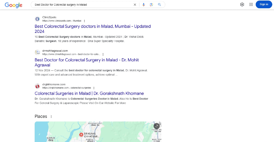Start voice search with microphone icon
274x142 pixels.
(143, 5)
